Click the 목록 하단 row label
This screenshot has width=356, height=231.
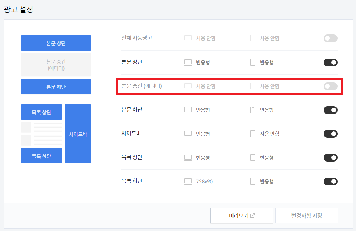tap(132, 181)
